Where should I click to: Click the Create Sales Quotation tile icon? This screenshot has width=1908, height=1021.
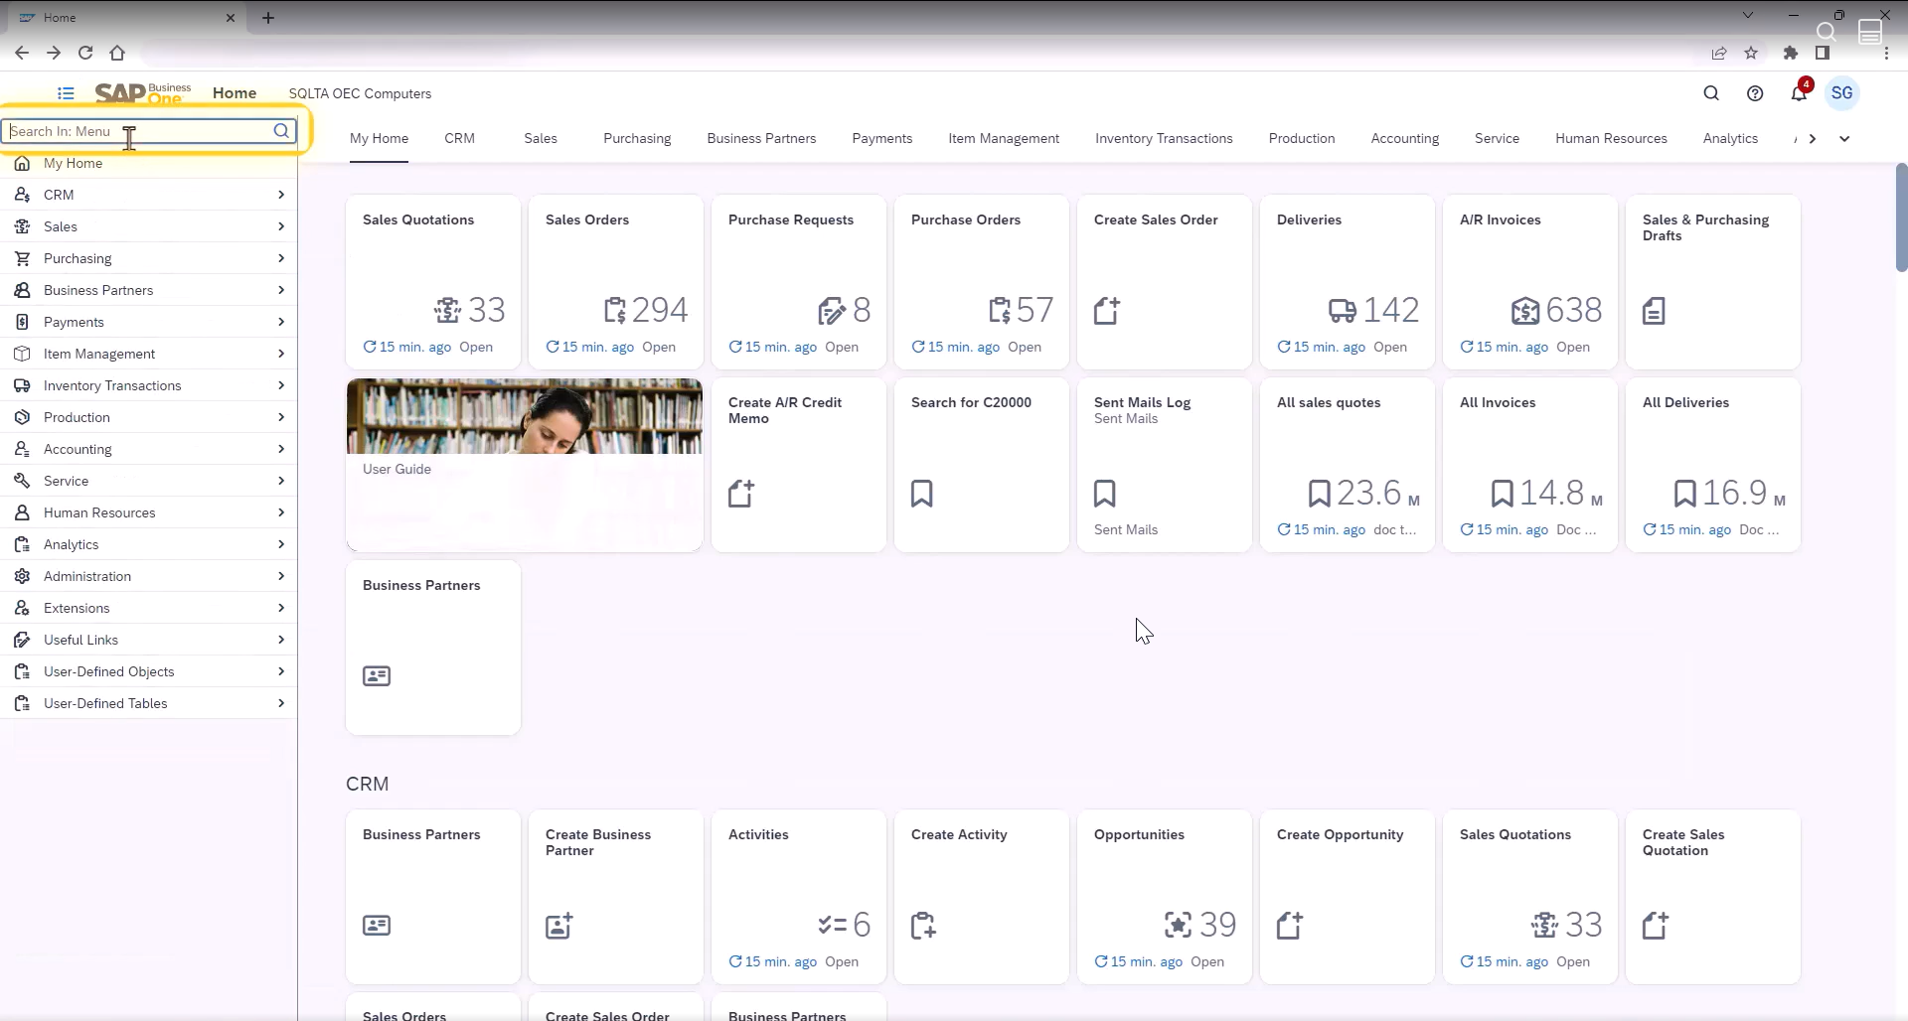pos(1656,926)
